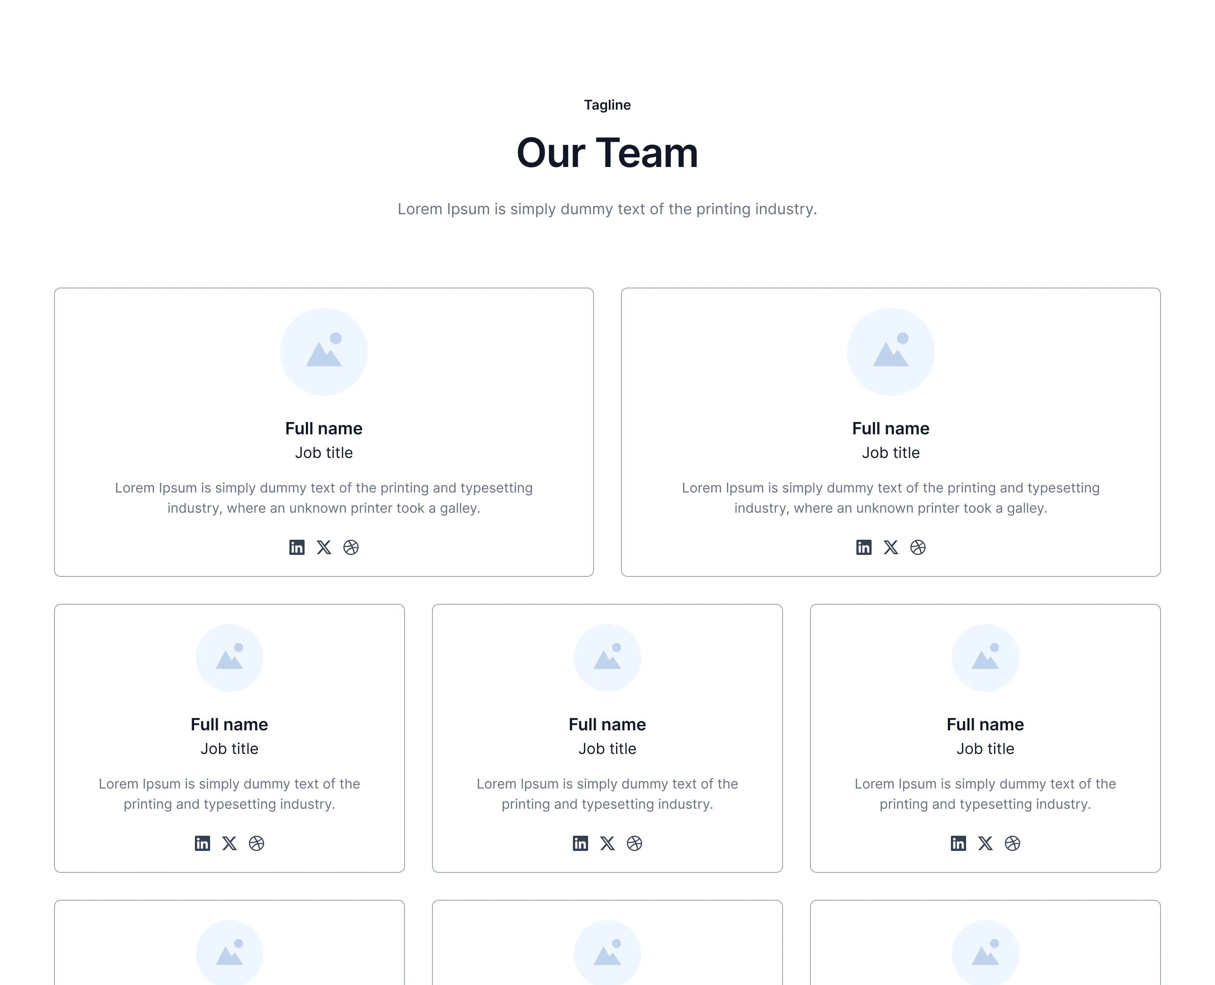Open LinkedIn icon in second-row middle card
Screen dimensions: 1215x985
(x=580, y=843)
